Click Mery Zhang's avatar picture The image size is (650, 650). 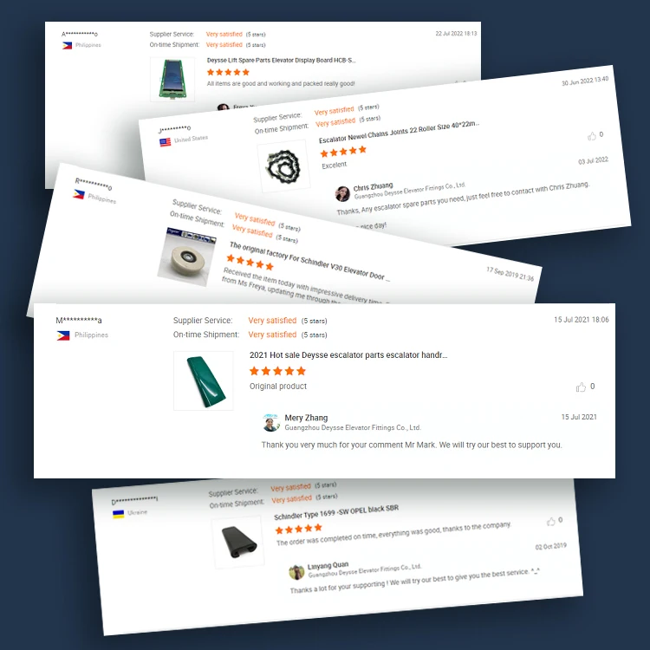click(x=271, y=422)
